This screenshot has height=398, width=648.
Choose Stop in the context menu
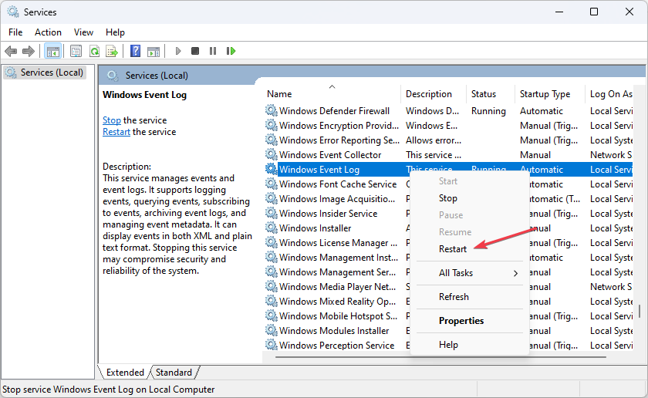(448, 198)
